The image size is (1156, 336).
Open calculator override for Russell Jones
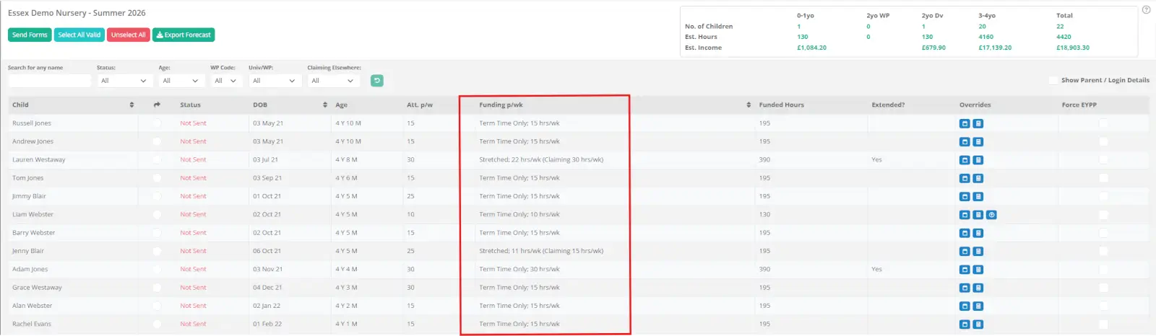(978, 123)
